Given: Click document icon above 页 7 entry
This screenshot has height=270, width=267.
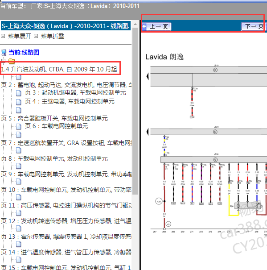Looking at the screenshot, I should tap(19, 135).
